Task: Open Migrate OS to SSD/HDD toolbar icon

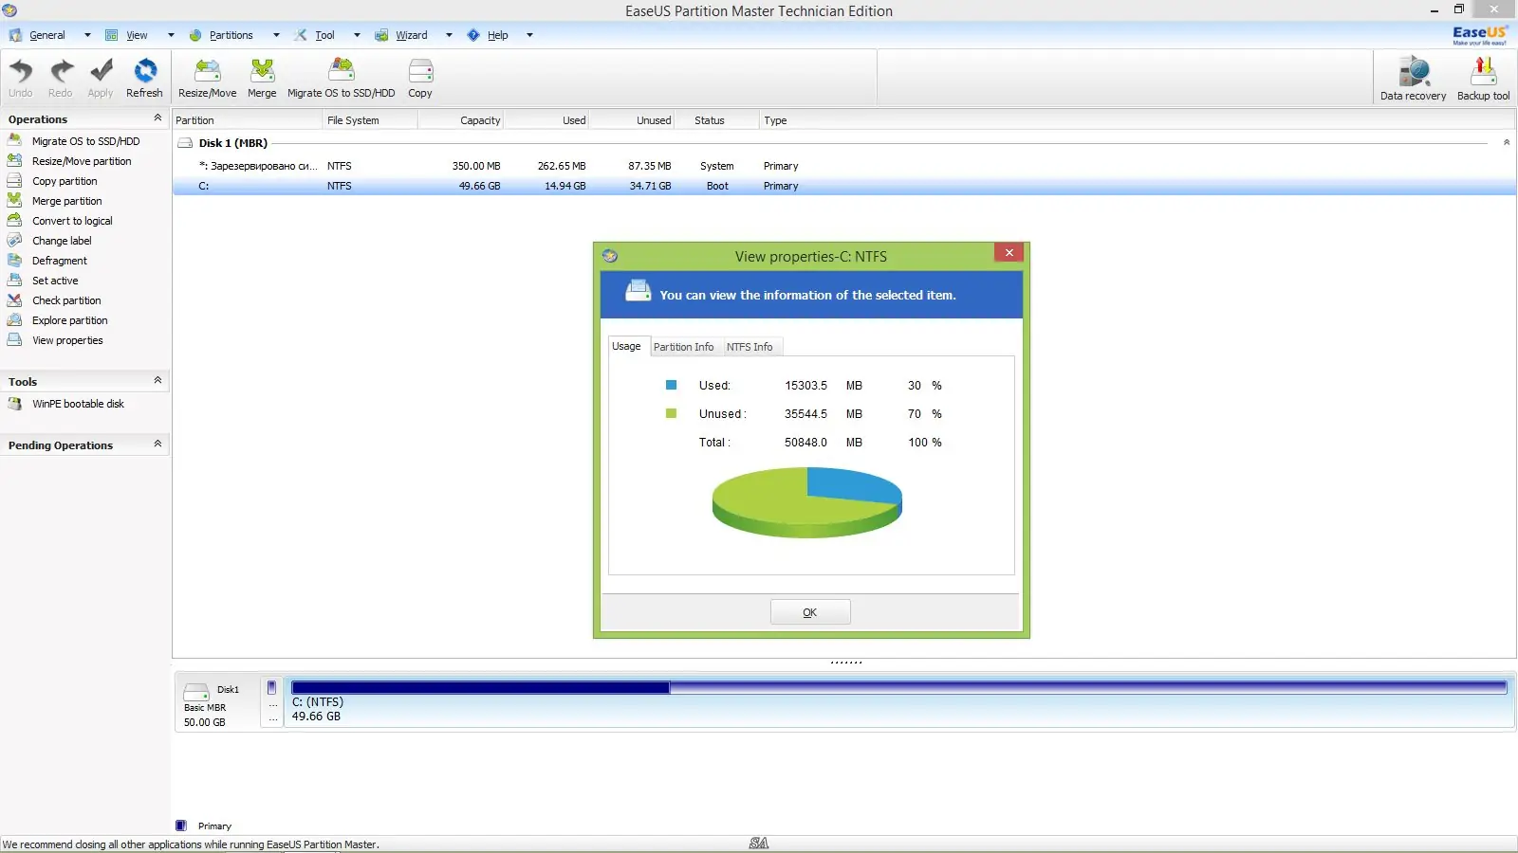Action: (x=341, y=78)
